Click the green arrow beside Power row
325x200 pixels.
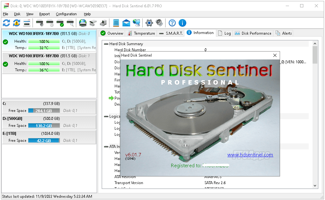(x=111, y=98)
